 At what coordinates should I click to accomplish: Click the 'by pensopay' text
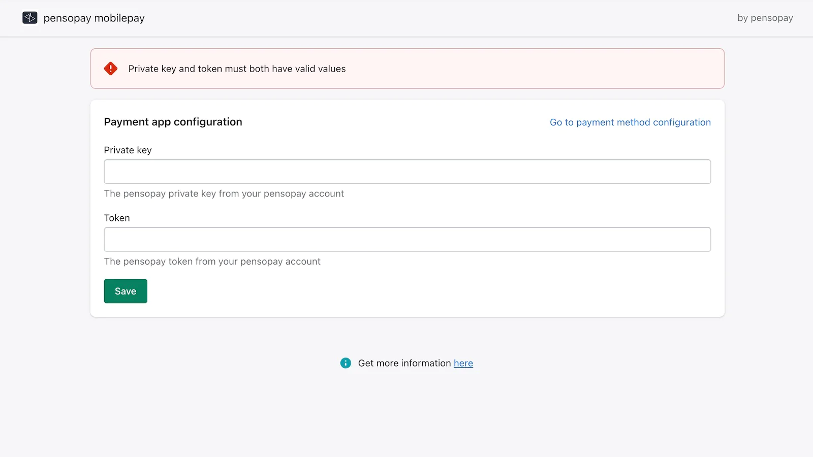765,18
